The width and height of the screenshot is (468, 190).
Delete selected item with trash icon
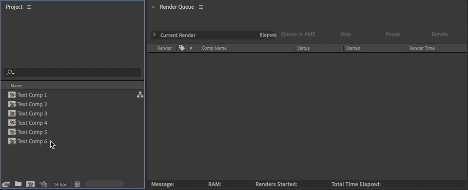click(x=78, y=184)
